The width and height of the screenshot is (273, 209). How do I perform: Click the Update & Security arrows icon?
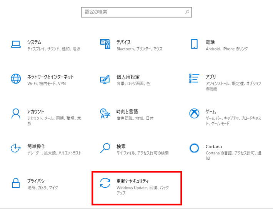[x=105, y=183]
